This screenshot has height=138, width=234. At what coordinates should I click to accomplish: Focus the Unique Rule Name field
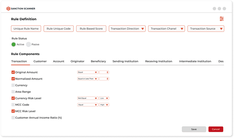pyautogui.click(x=26, y=29)
